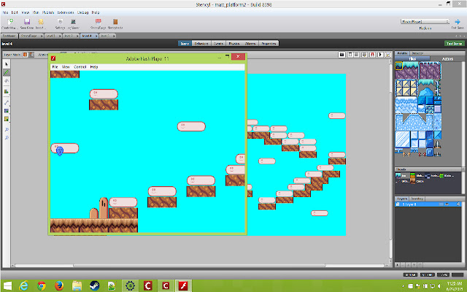Switch to the Inventory tab
The image size is (467, 292).
click(x=417, y=199)
